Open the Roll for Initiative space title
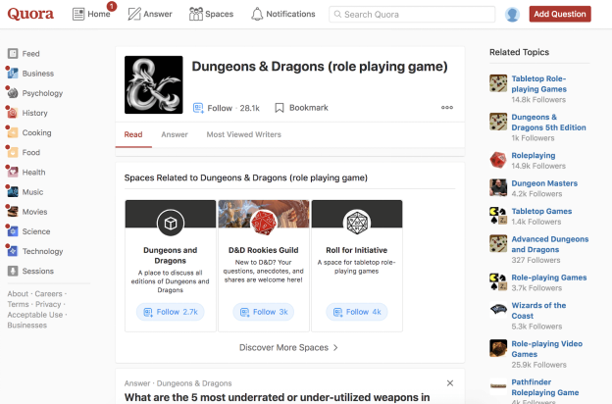This screenshot has height=404, width=612. point(357,250)
